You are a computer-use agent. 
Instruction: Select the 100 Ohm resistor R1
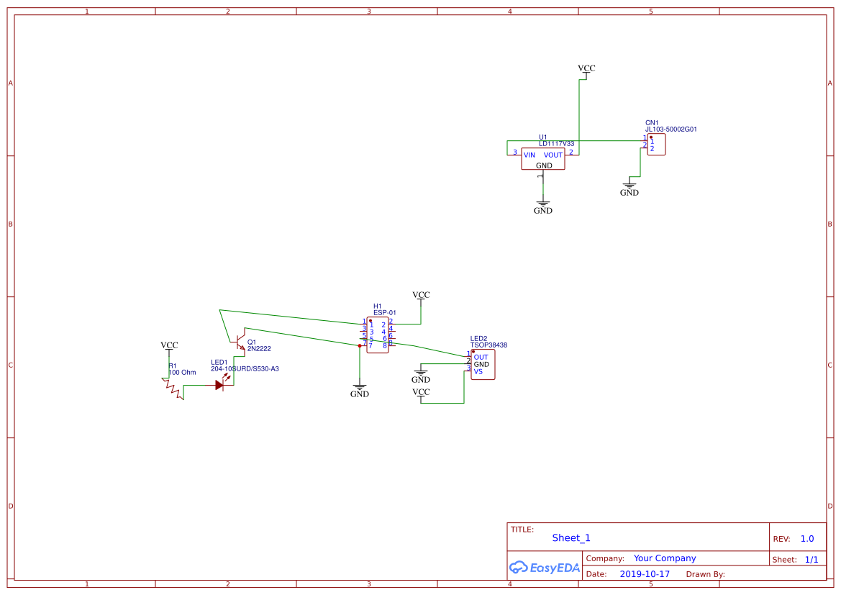pos(173,389)
